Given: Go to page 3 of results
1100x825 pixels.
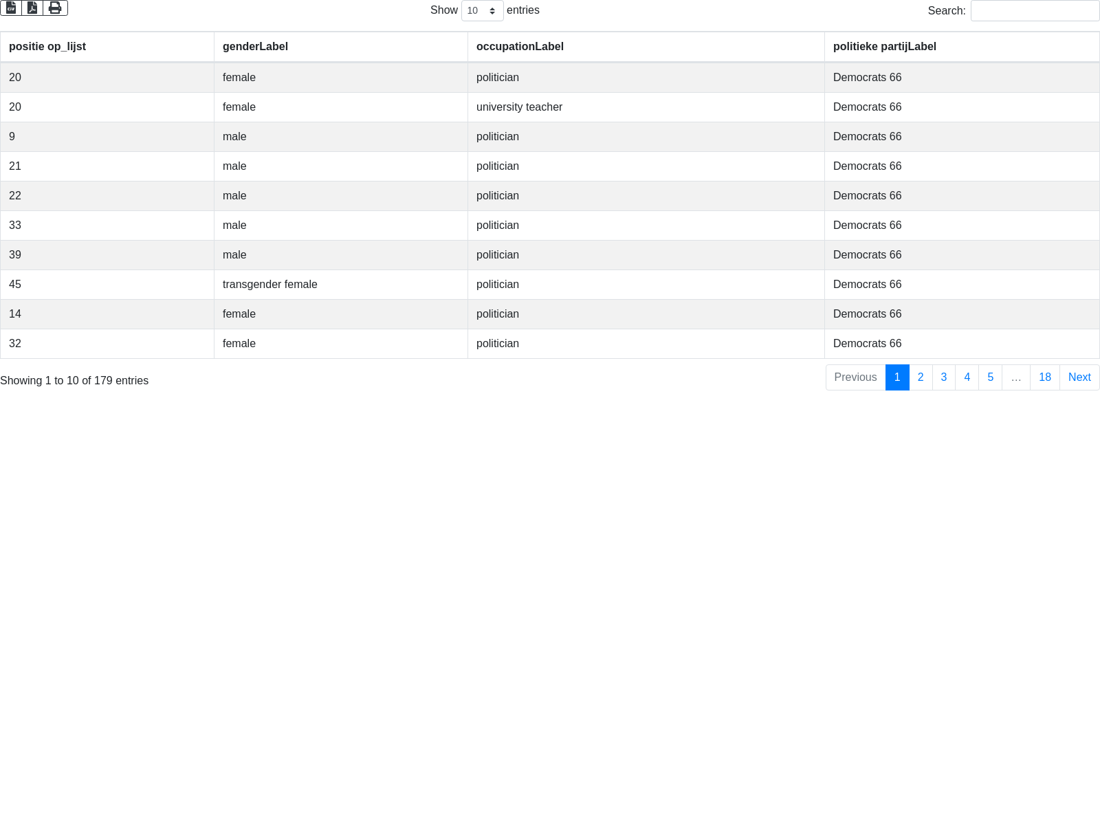Looking at the screenshot, I should (943, 377).
